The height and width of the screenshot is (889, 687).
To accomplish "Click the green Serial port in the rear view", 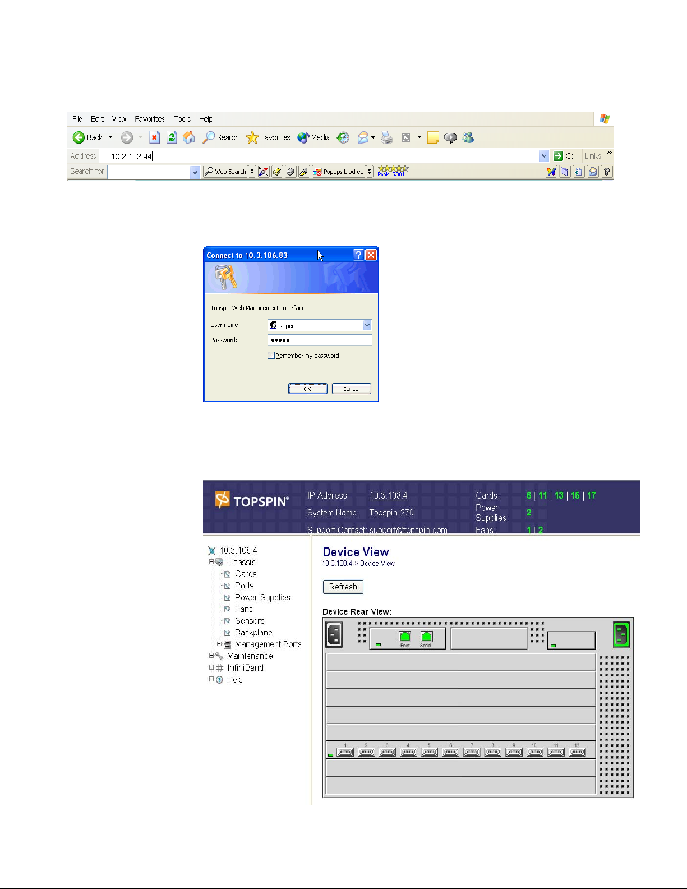I will 426,637.
